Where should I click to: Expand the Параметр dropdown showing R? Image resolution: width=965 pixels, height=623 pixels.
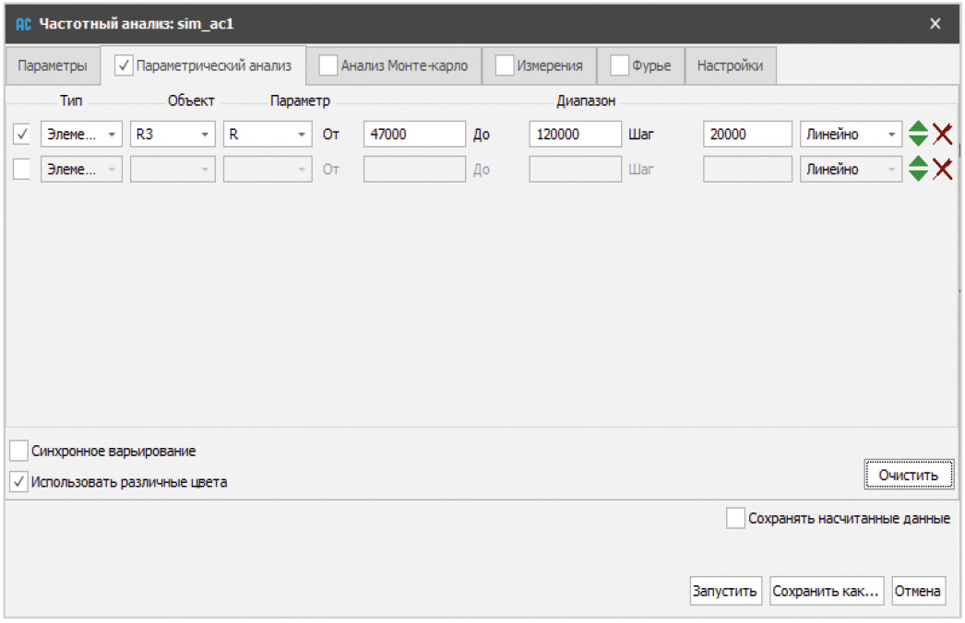coord(268,135)
